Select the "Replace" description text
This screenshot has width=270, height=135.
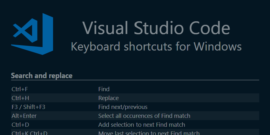point(108,98)
